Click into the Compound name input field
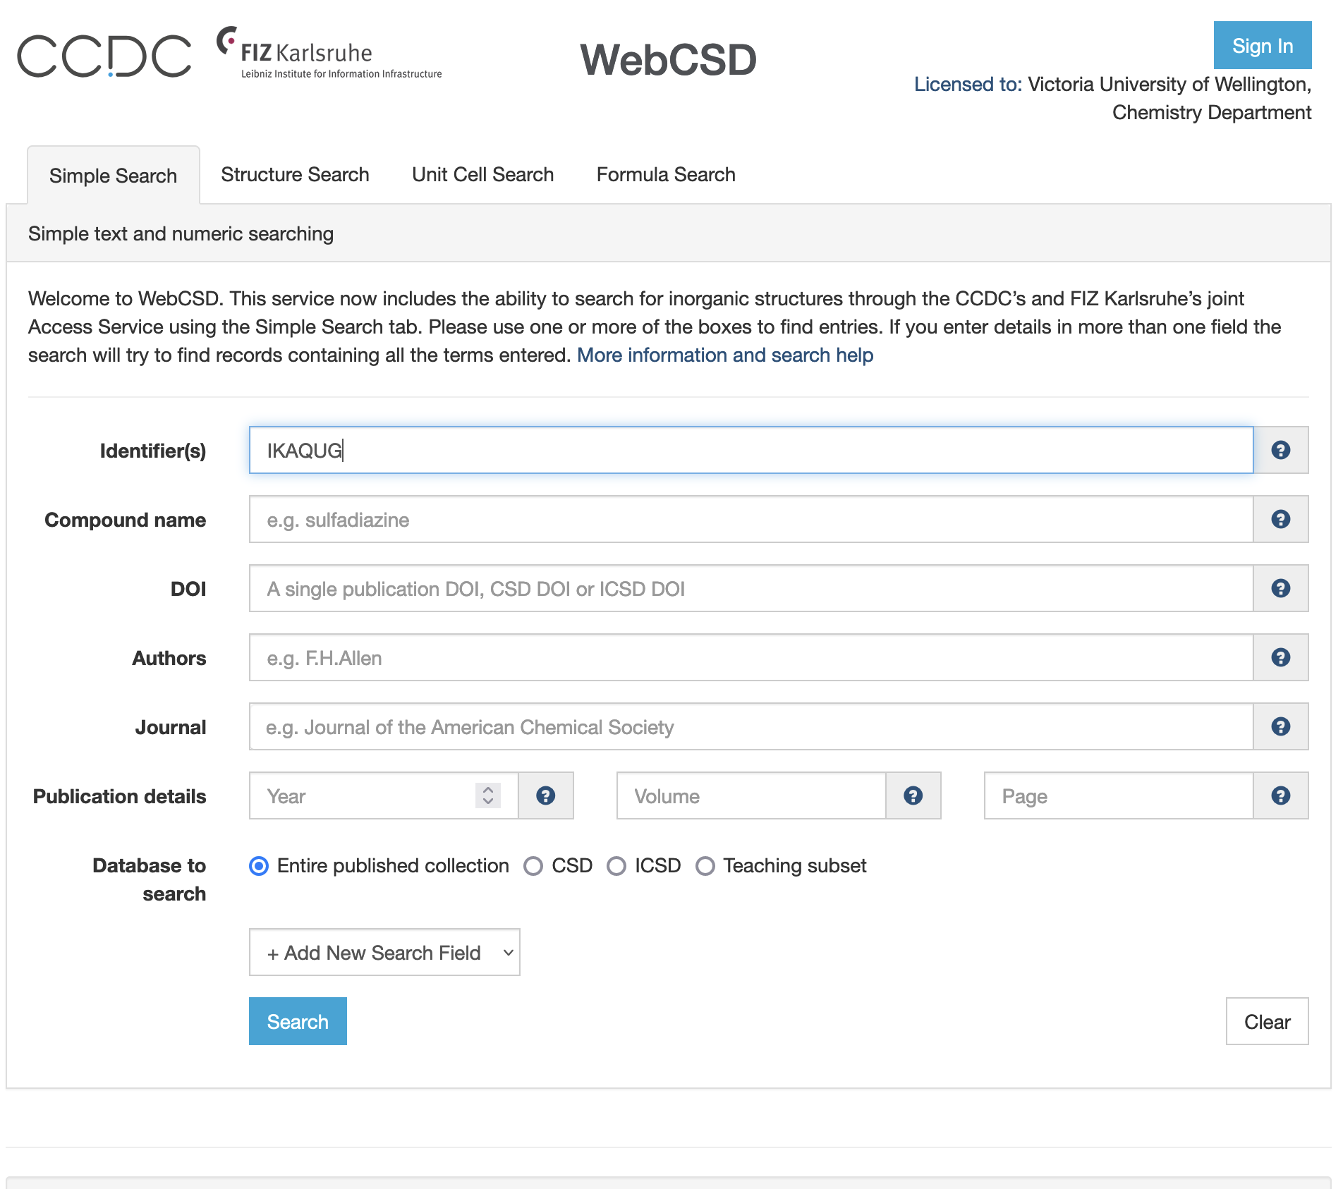This screenshot has width=1343, height=1189. 750,519
